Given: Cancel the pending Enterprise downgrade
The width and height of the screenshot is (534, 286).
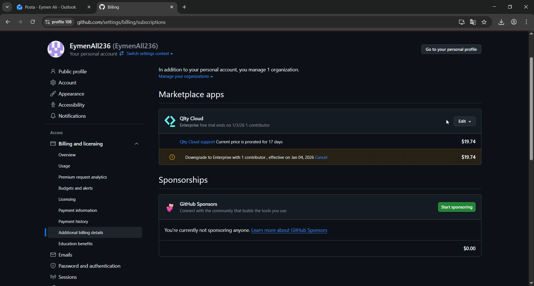Looking at the screenshot, I should click(x=321, y=157).
